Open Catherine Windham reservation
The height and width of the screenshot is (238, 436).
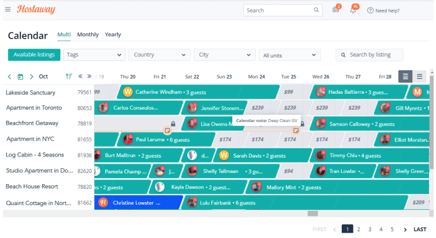pyautogui.click(x=198, y=92)
